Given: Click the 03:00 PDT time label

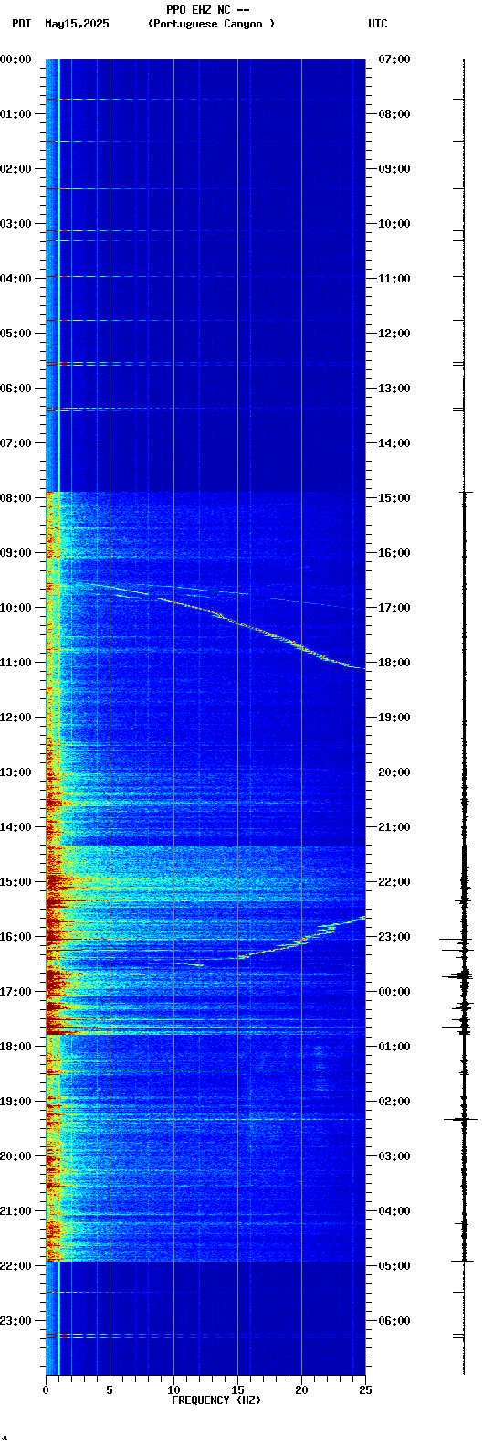Looking at the screenshot, I should tap(16, 224).
